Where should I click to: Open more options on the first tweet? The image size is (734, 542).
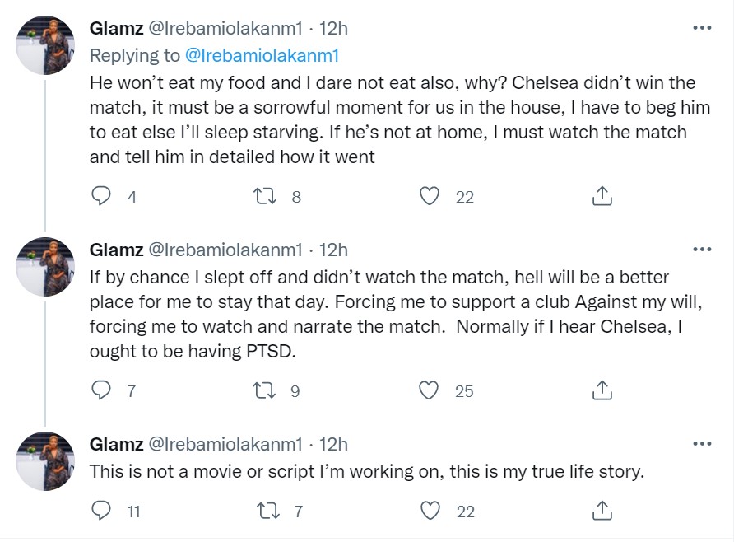pos(702,28)
